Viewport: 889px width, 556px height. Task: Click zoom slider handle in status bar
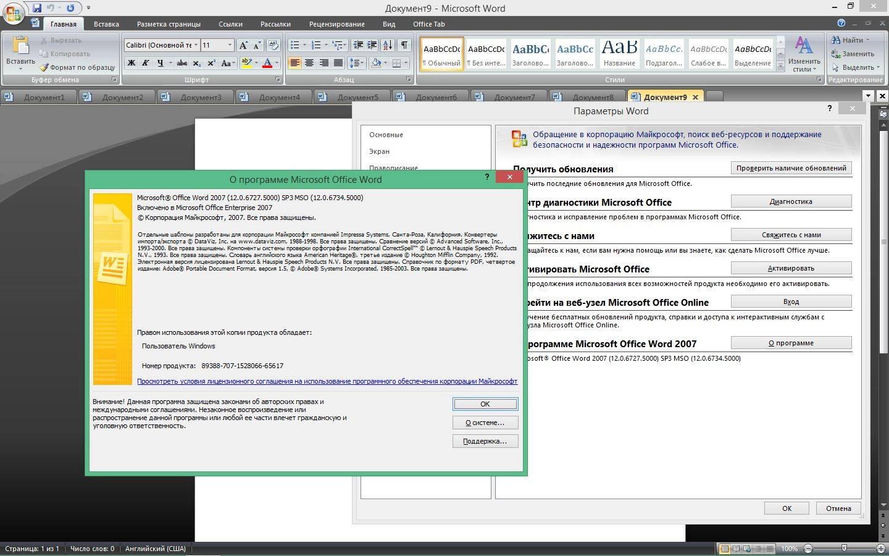point(844,549)
